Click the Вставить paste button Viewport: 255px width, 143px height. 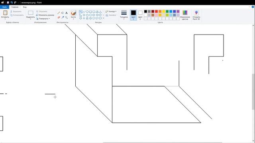[5, 14]
